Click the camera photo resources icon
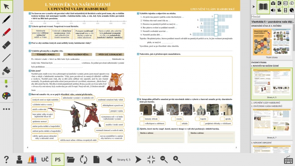Viewport: 295px width, 166px height. pos(273,3)
